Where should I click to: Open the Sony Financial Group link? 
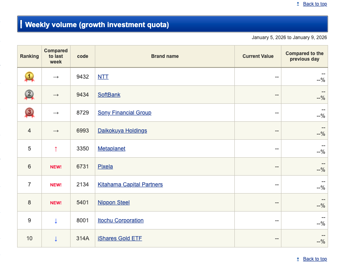point(124,113)
